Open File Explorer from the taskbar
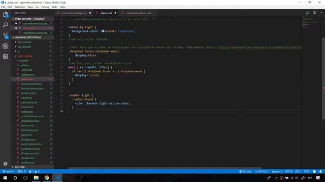 [x=36, y=177]
